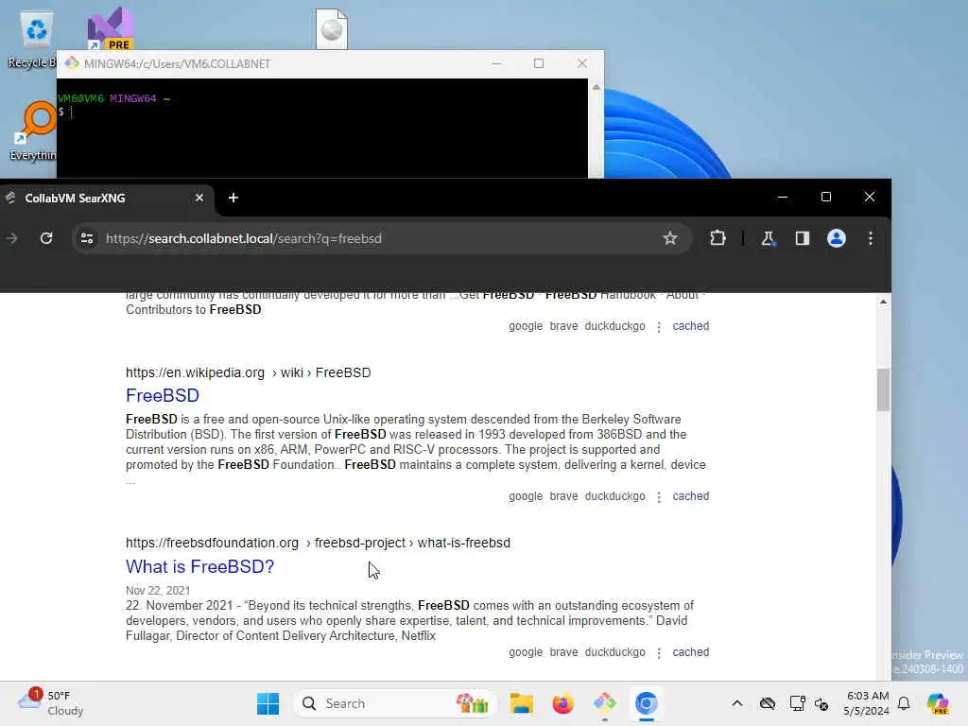This screenshot has height=726, width=968.
Task: Click the taskbar Search box
Action: pos(395,703)
